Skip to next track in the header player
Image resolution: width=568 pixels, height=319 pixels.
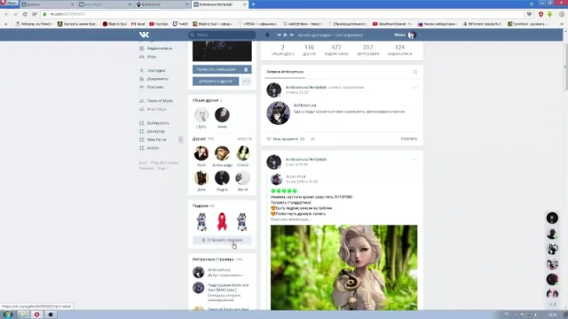[291, 35]
